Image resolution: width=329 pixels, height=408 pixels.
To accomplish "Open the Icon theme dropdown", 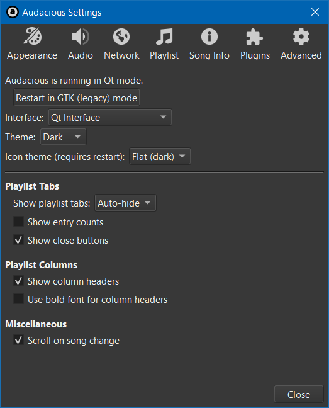I will [160, 156].
